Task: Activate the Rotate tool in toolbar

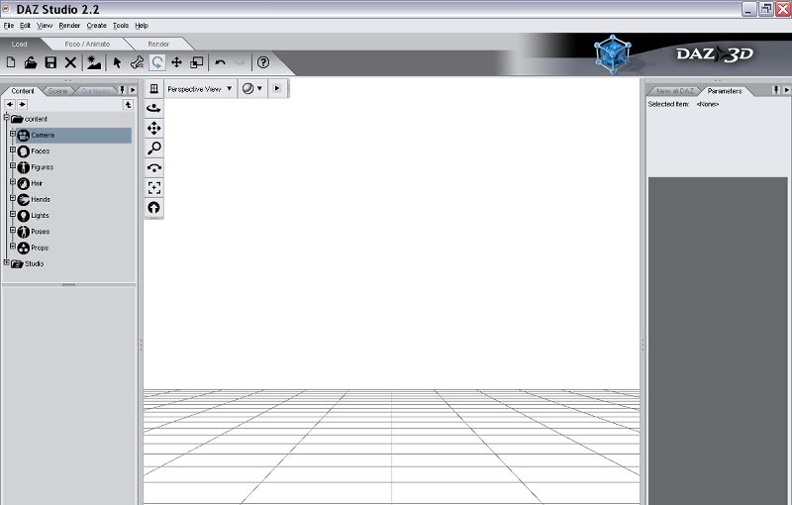Action: [x=157, y=62]
